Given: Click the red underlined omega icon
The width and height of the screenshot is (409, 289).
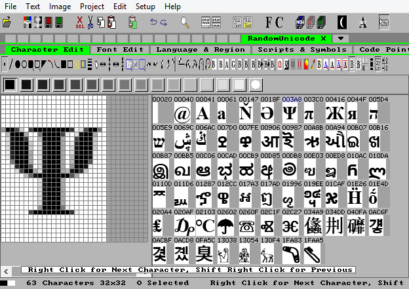Looking at the screenshot, I should point(279,64).
